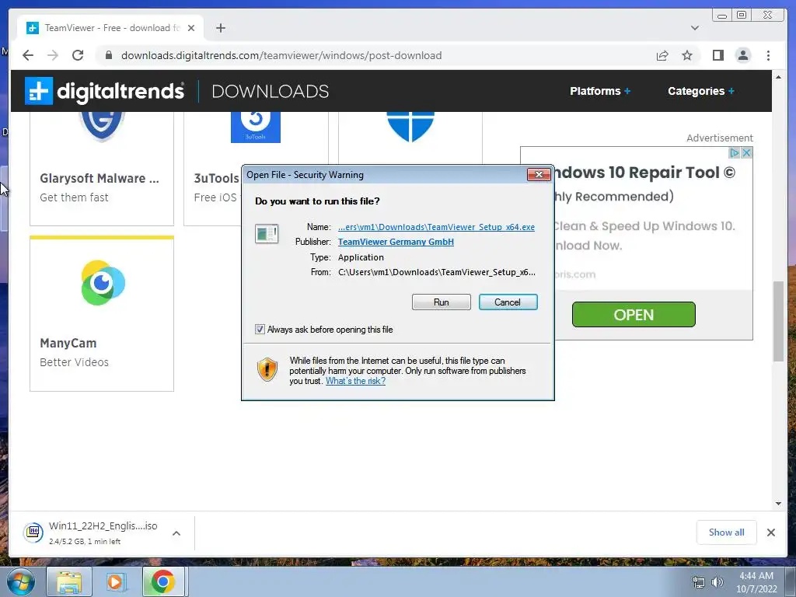796x597 pixels.
Task: Click Cancel in Security Warning dialog
Action: tap(508, 302)
